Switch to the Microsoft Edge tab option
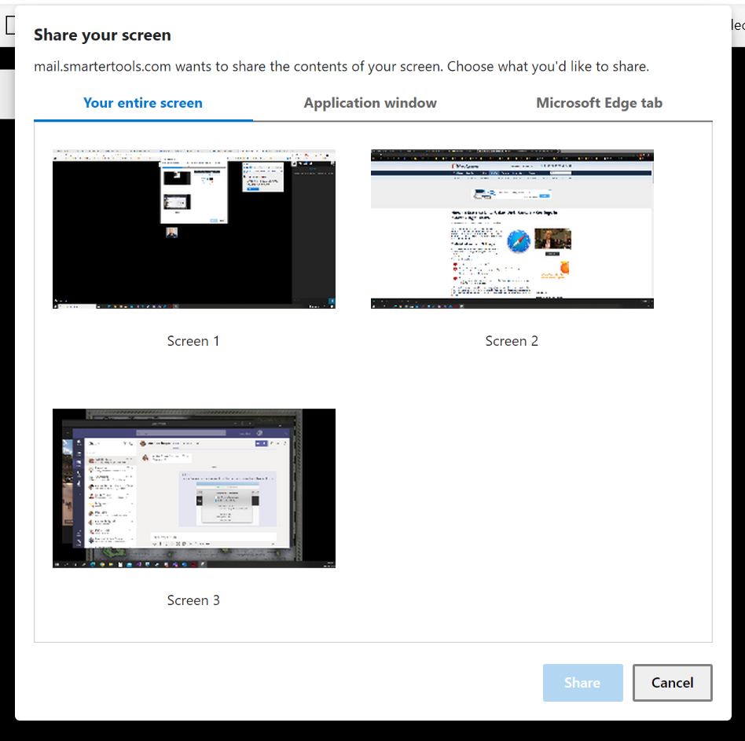Screen dimensions: 745x741 [599, 103]
